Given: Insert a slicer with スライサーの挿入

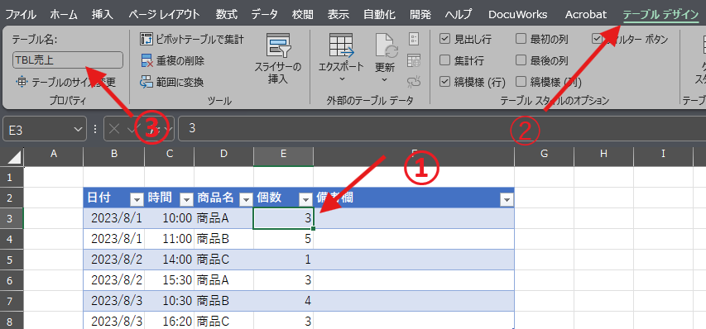Looking at the screenshot, I should click(x=278, y=59).
